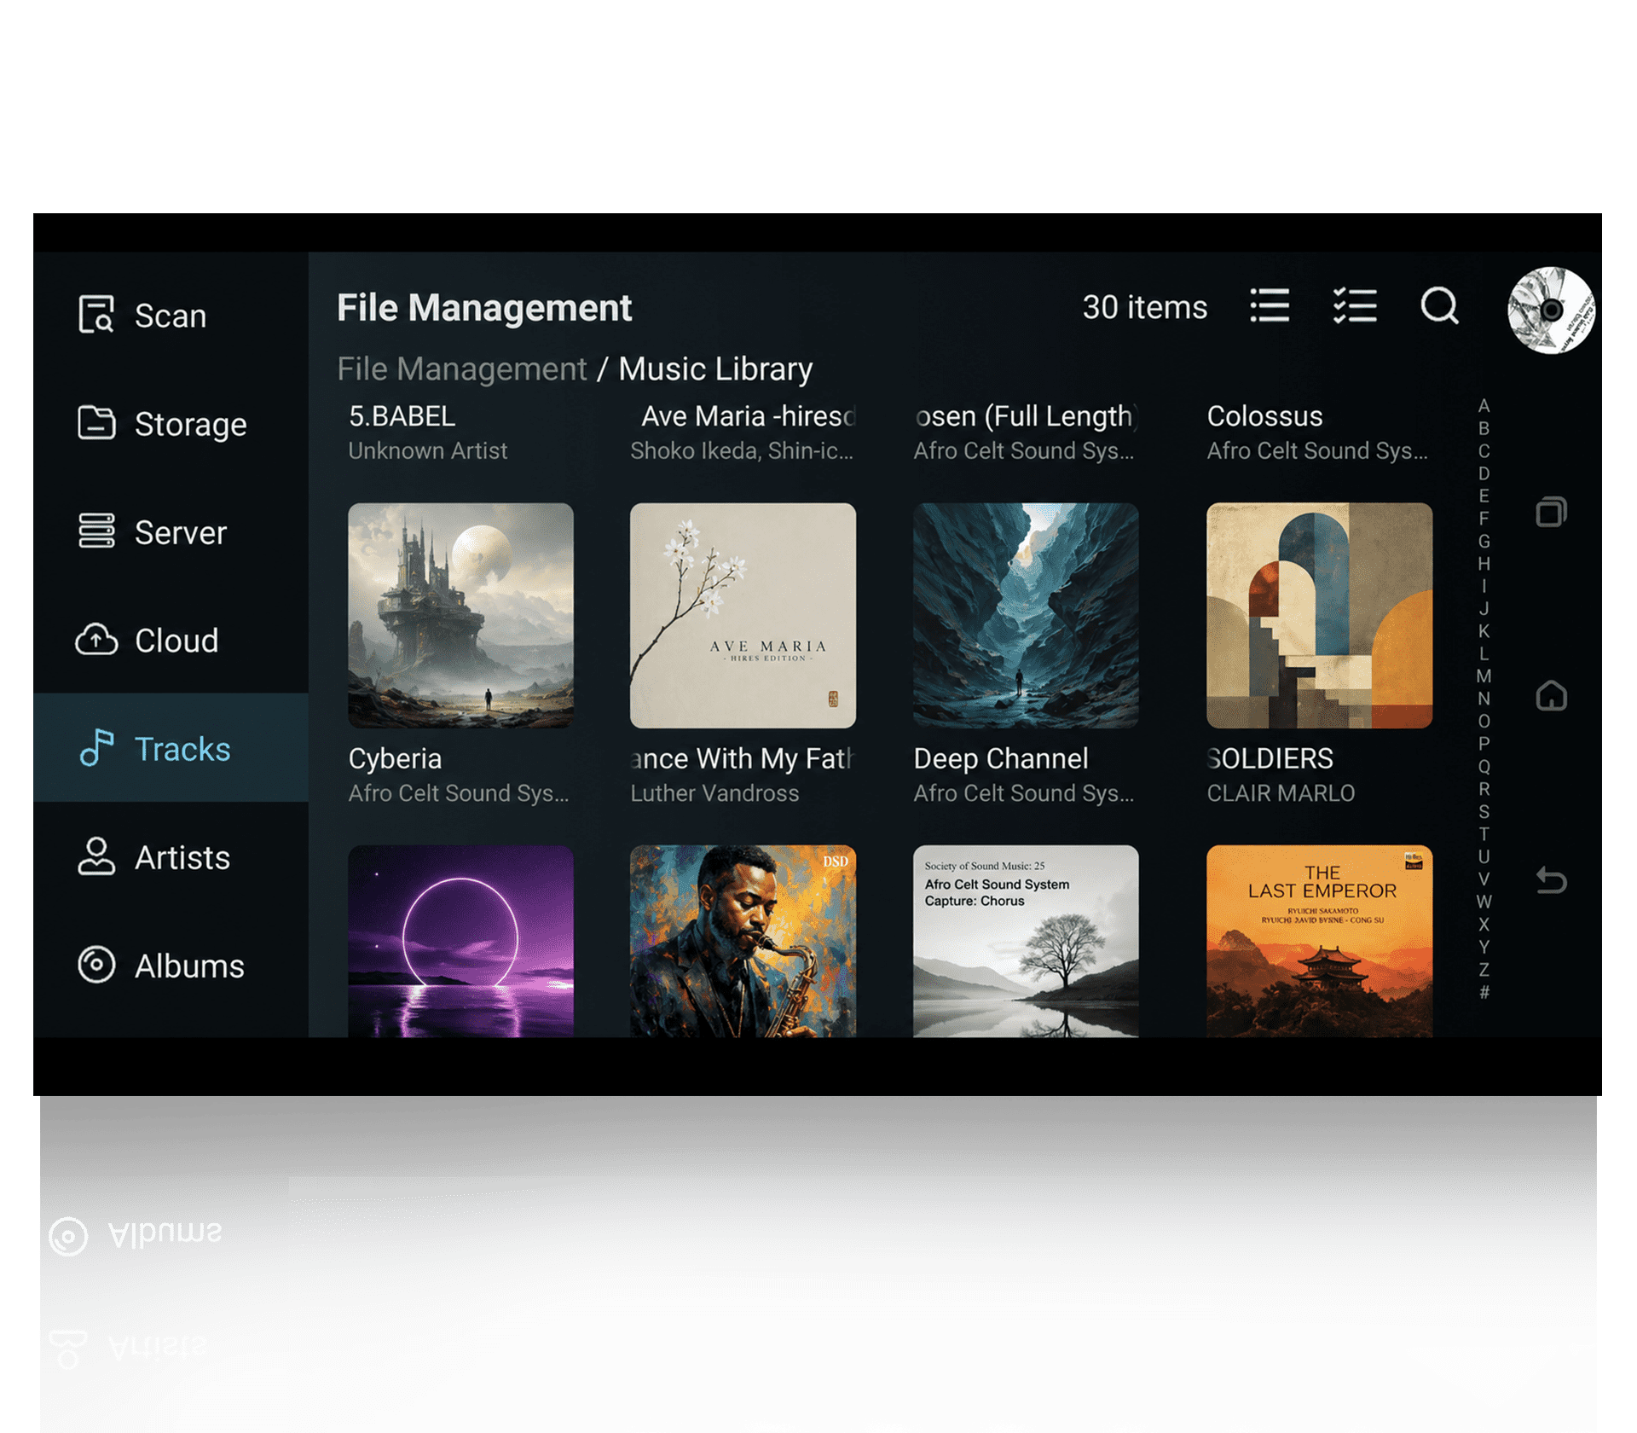
Task: Go to Artists menu label
Action: coord(182,857)
